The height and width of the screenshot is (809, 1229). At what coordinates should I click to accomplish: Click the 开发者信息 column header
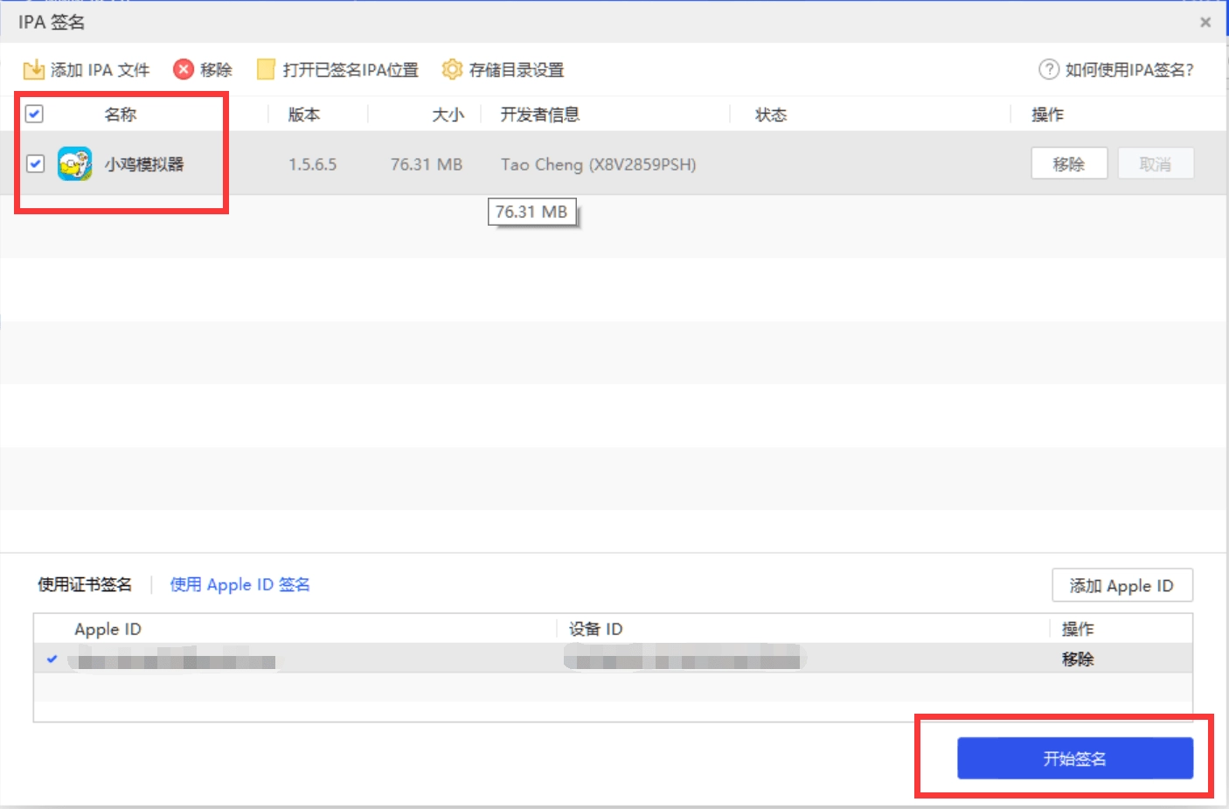(539, 115)
